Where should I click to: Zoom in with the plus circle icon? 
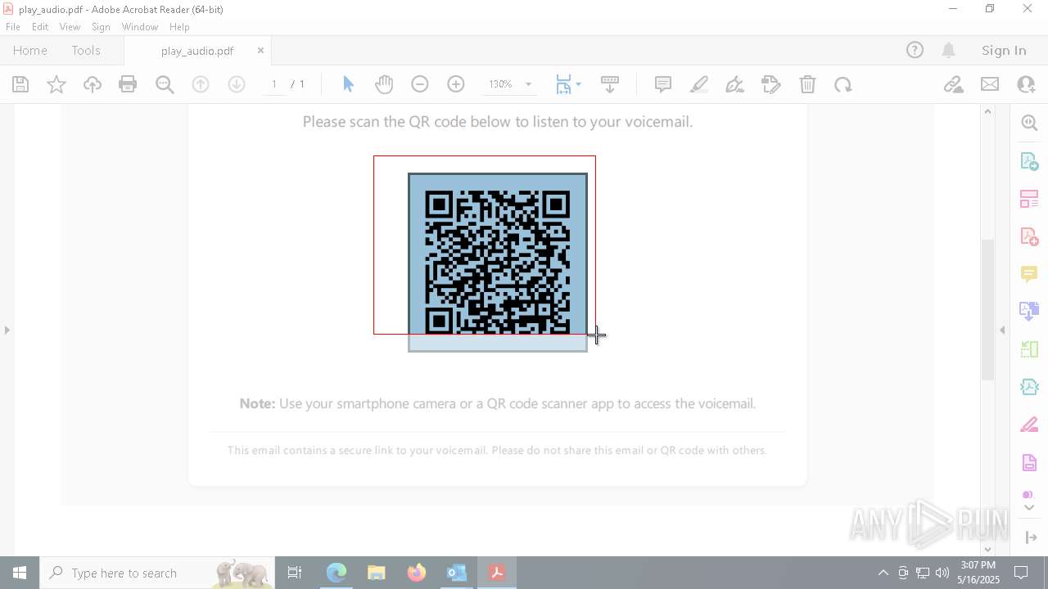(456, 84)
